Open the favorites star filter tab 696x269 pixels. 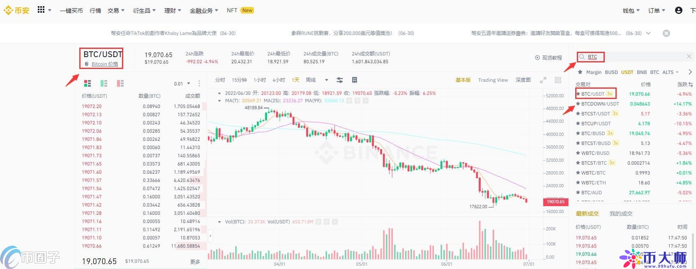[580, 72]
